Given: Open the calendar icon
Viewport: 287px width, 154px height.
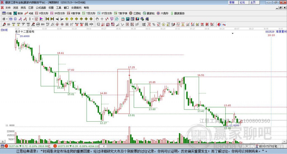Looking at the screenshot, I should click(x=123, y=19).
